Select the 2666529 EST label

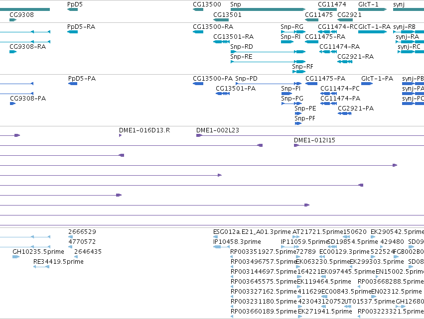pyautogui.click(x=82, y=232)
